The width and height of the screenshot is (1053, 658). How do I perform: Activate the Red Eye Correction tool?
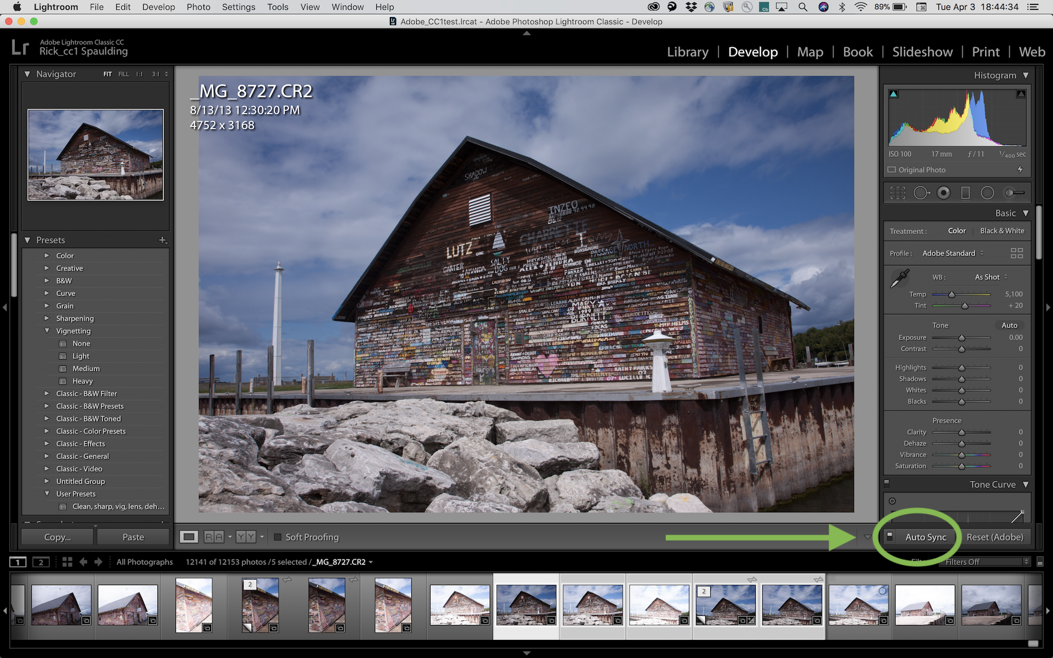[x=943, y=193]
